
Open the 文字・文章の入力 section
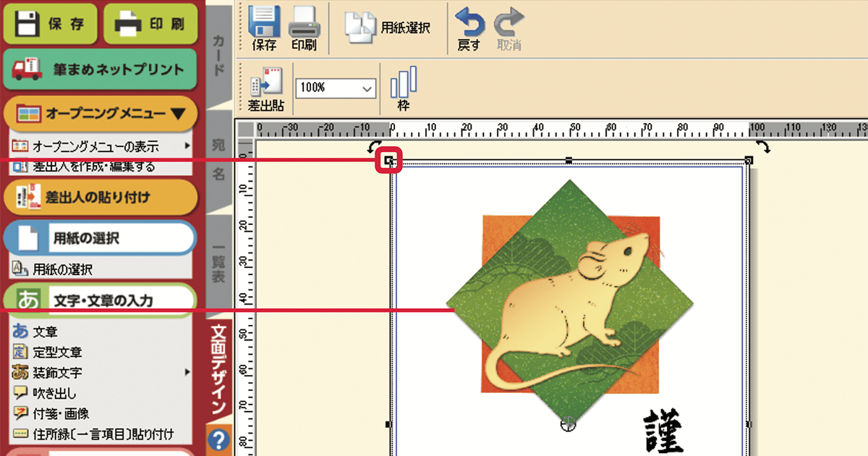coord(101,300)
